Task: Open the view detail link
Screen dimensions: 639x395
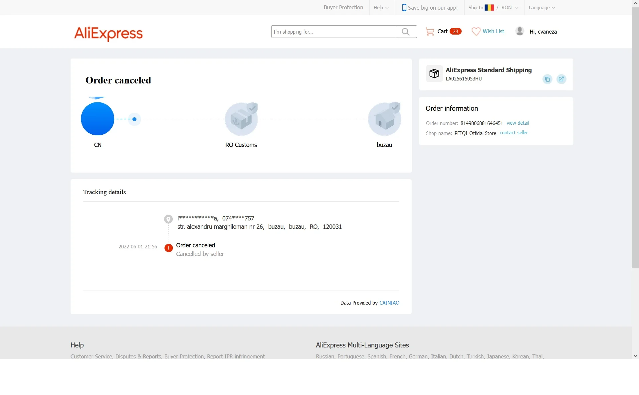Action: click(x=517, y=123)
